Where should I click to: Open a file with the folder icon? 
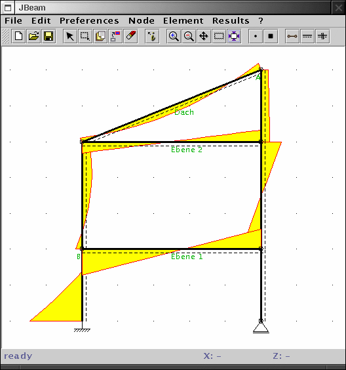click(x=33, y=36)
